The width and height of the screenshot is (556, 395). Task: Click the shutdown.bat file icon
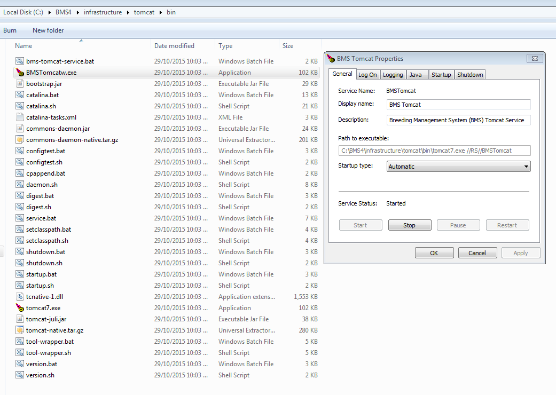coord(20,252)
